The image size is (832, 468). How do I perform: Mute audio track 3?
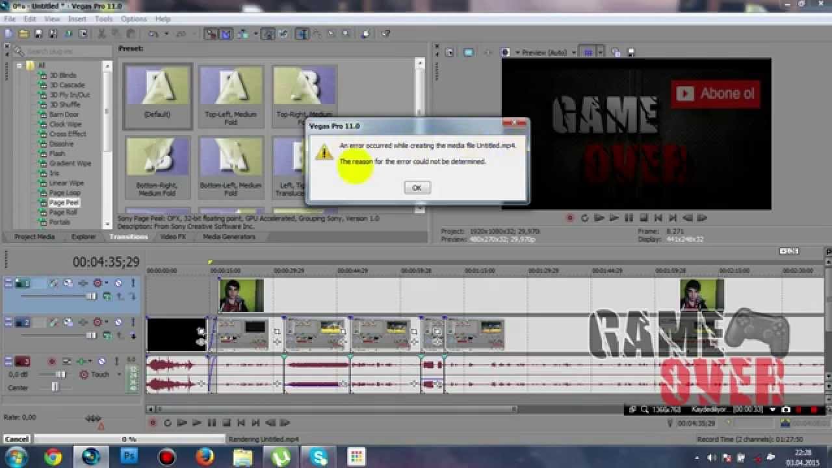click(101, 361)
